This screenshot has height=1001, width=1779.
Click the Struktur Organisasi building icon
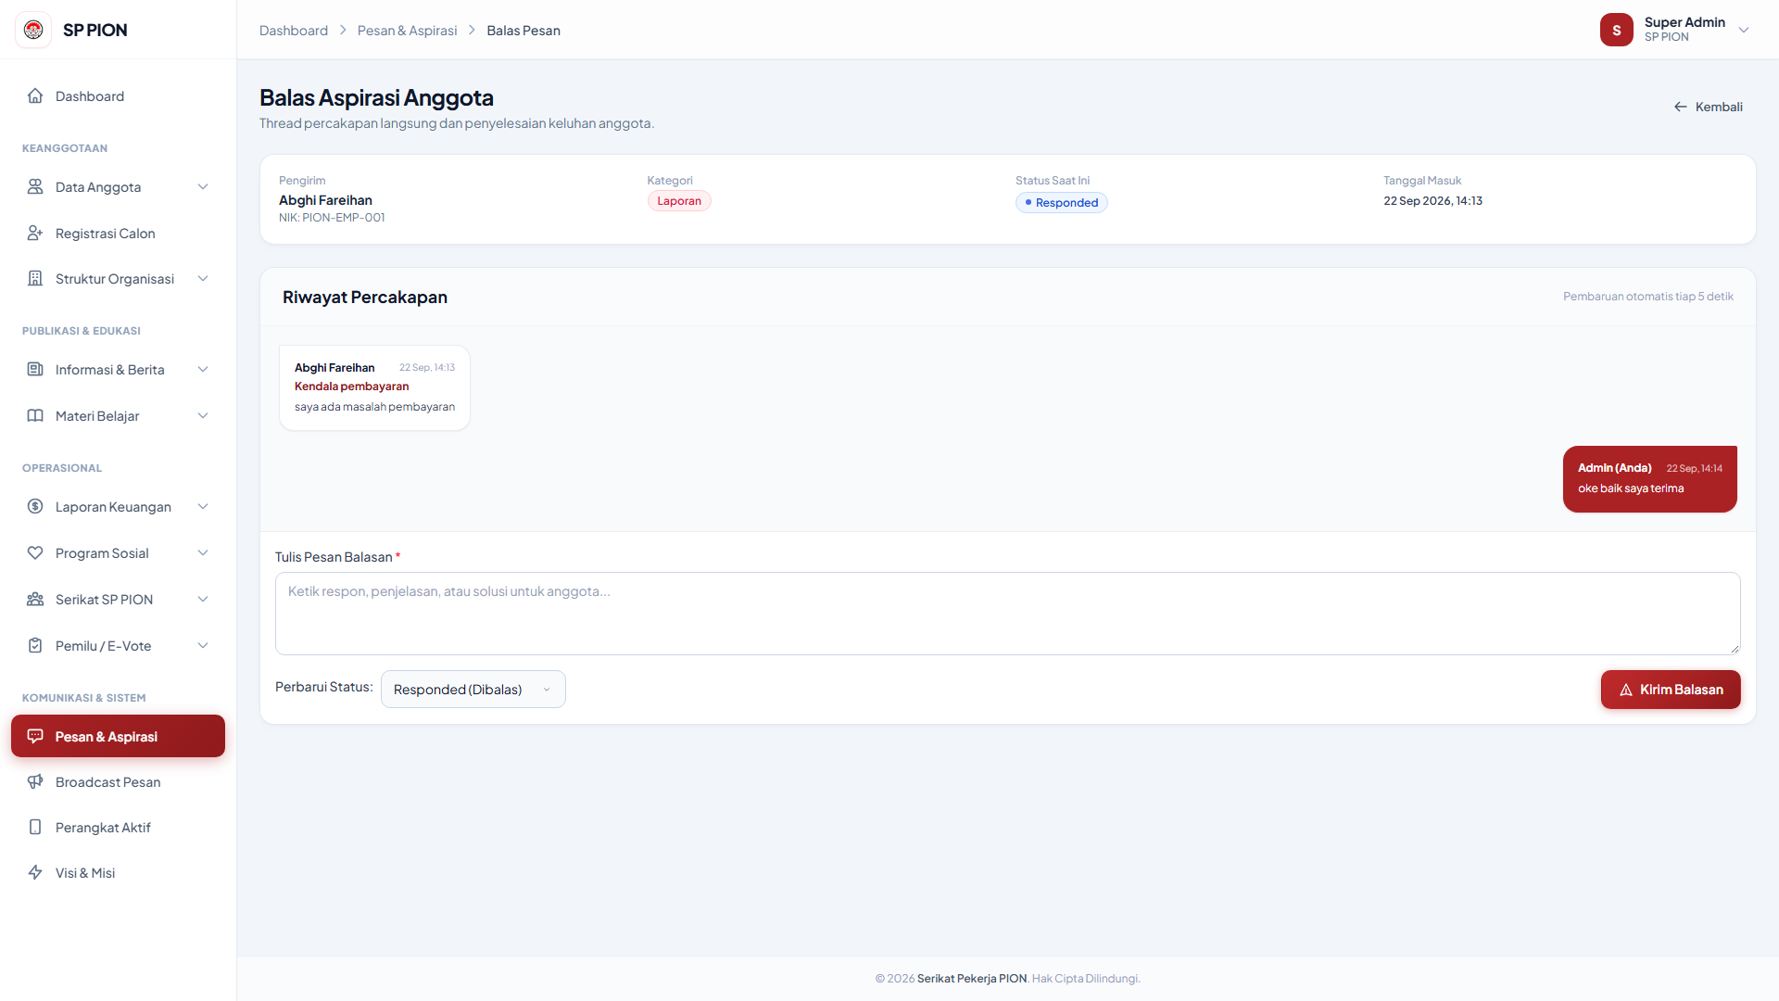click(x=35, y=279)
